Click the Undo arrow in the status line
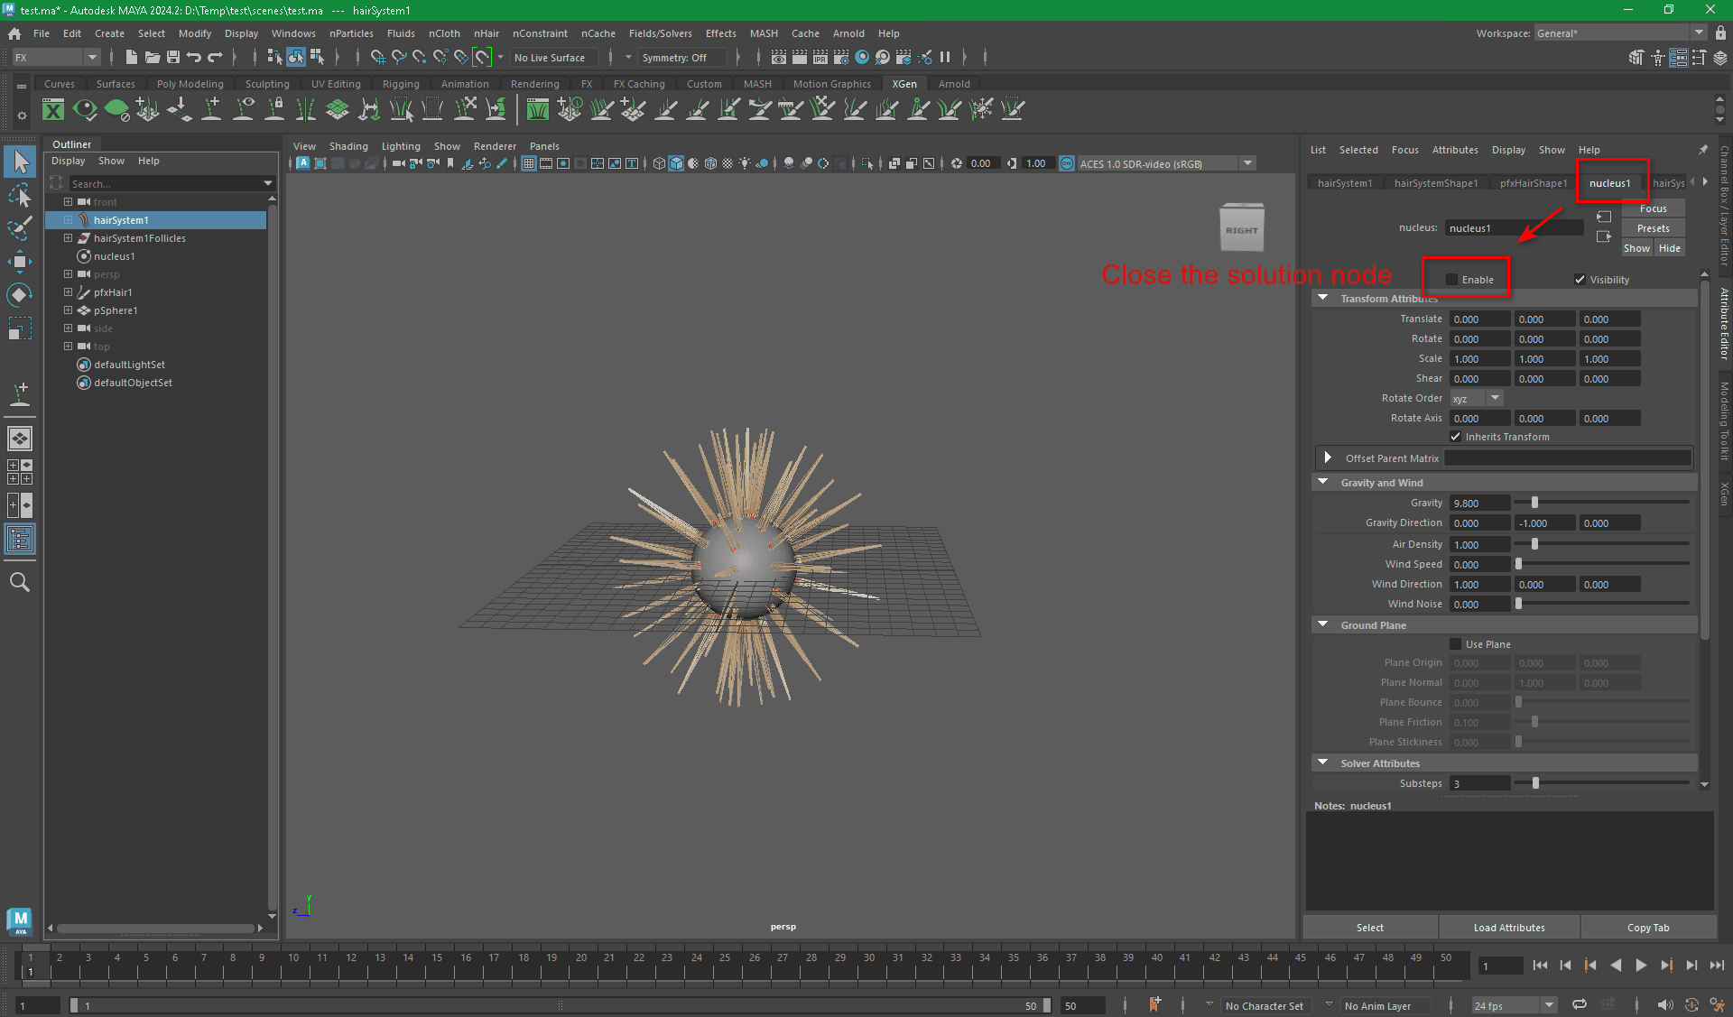Screen dimensions: 1733x1017 click(x=194, y=58)
